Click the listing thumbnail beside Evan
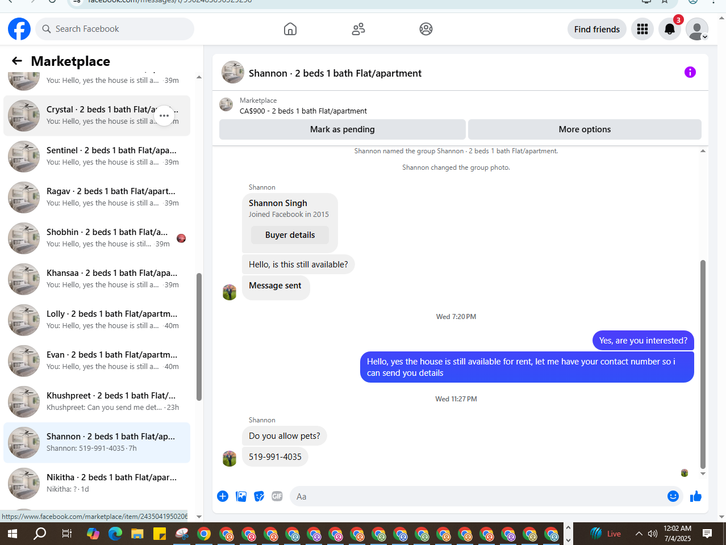726x545 pixels. (24, 360)
